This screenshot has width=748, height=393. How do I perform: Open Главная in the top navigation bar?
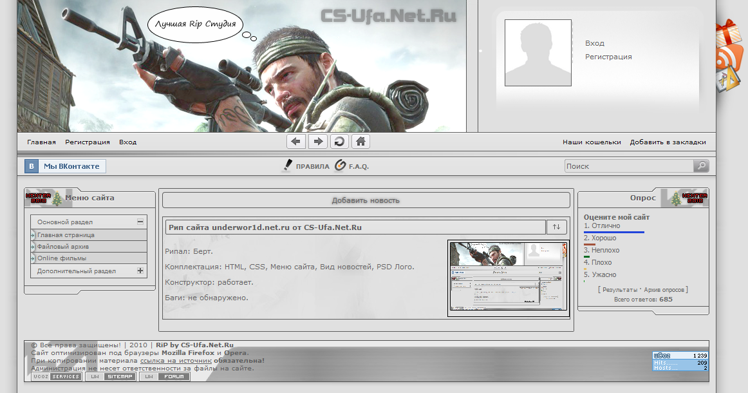(x=41, y=142)
